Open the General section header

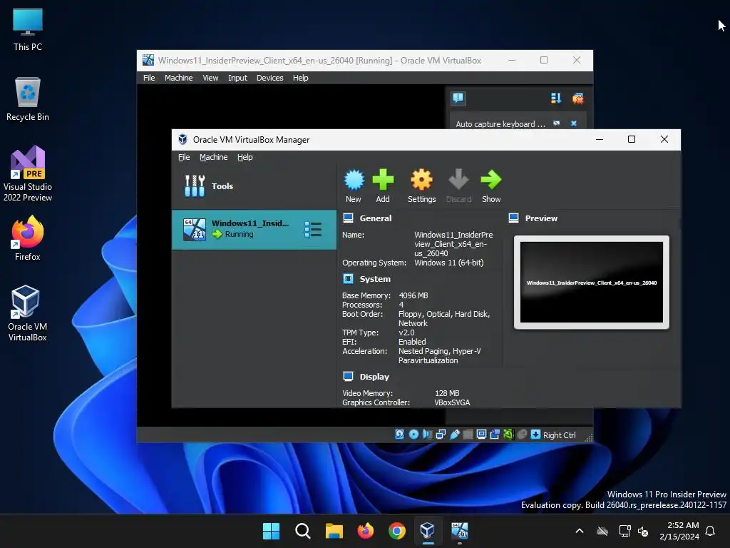[375, 218]
